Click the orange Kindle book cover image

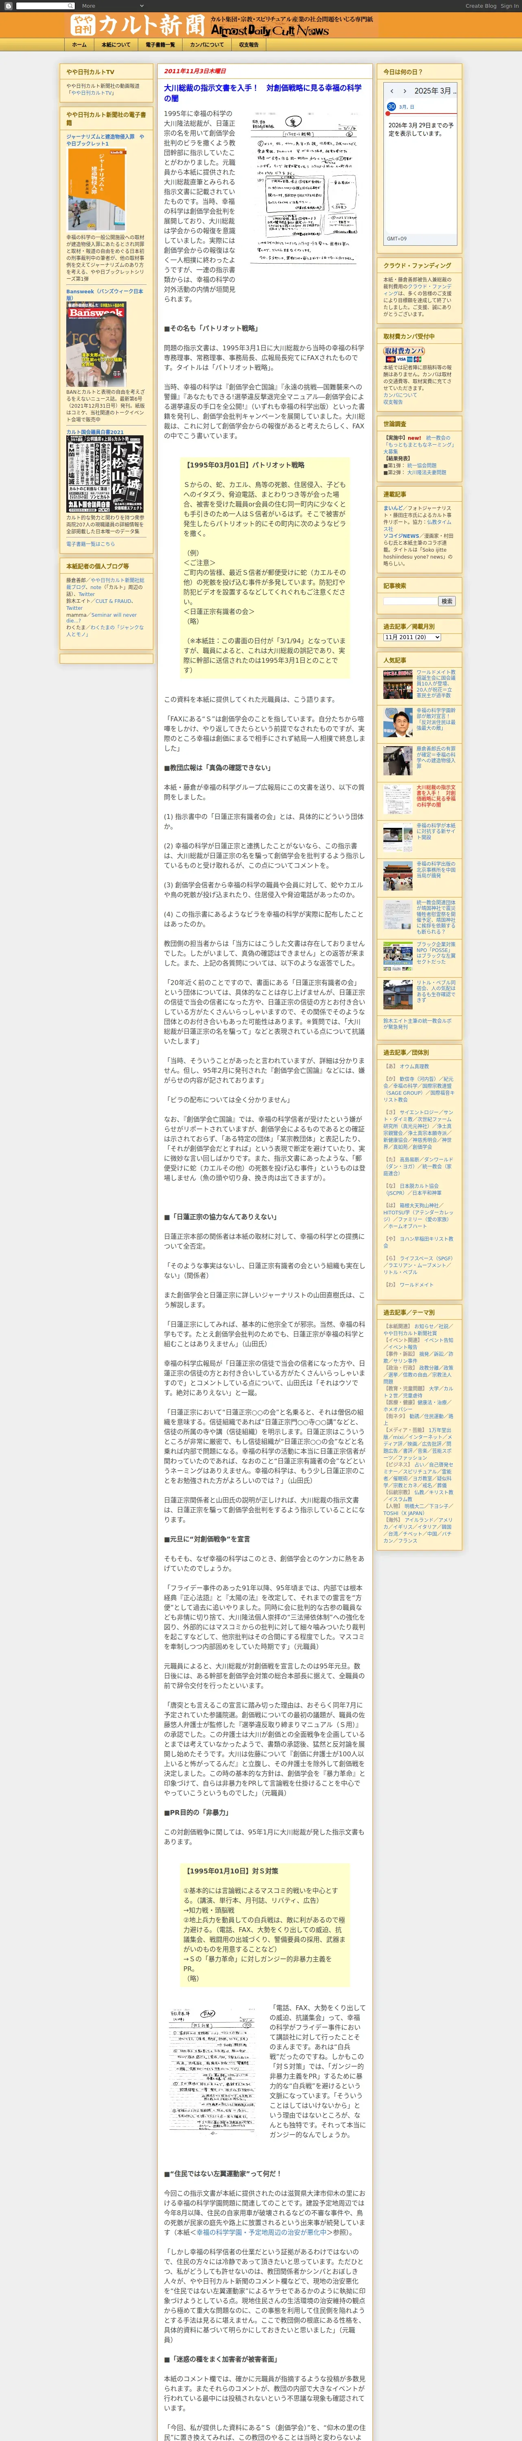pos(98,190)
